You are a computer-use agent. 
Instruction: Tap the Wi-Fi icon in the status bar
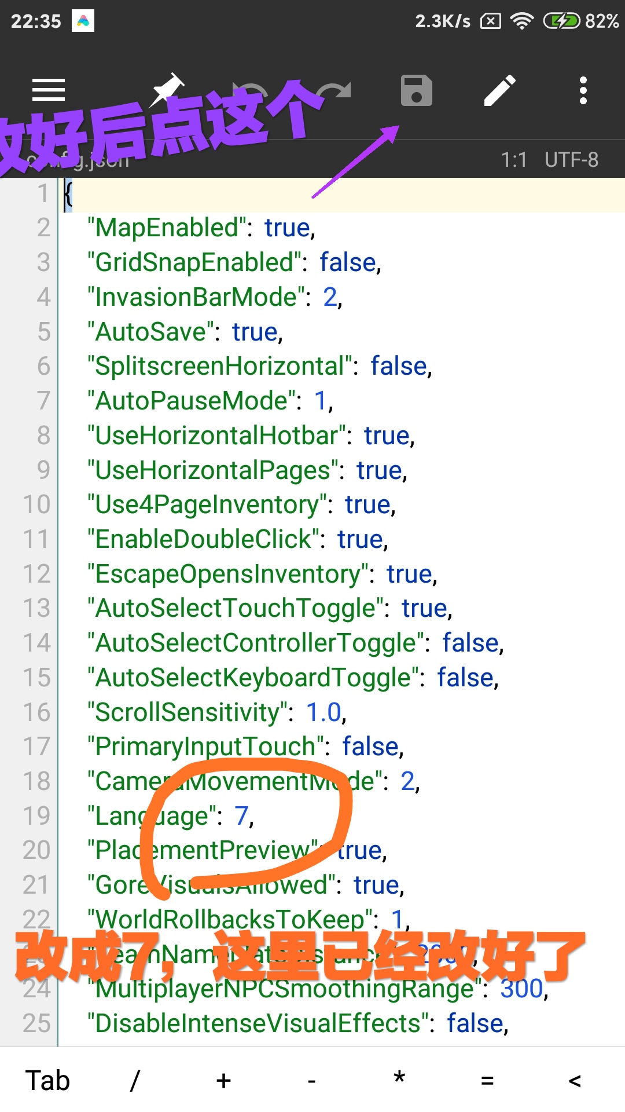(x=522, y=21)
